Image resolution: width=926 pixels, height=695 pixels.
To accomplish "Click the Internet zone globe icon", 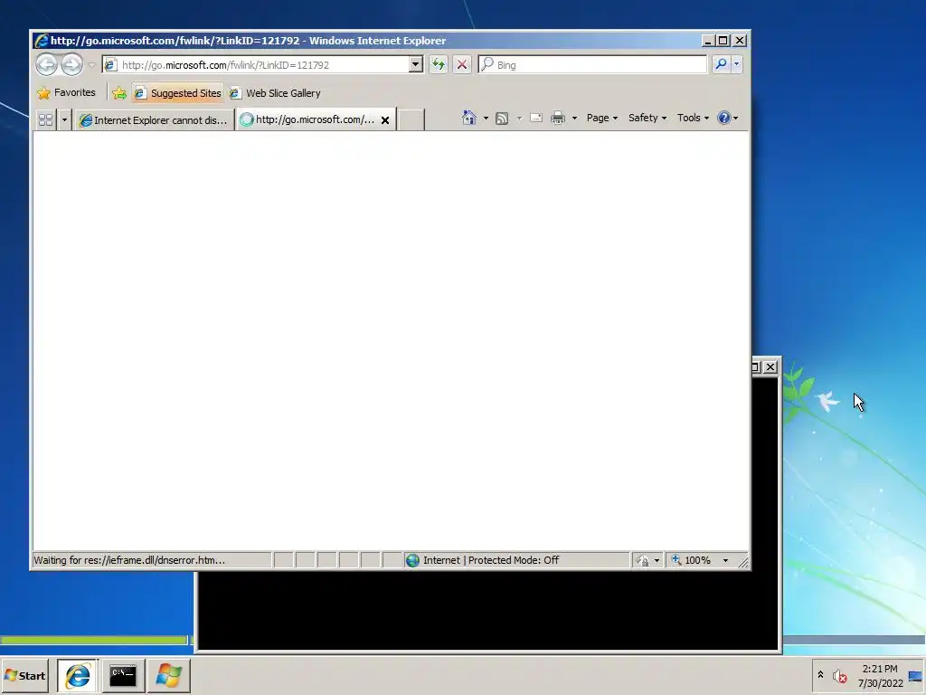I will pos(412,560).
